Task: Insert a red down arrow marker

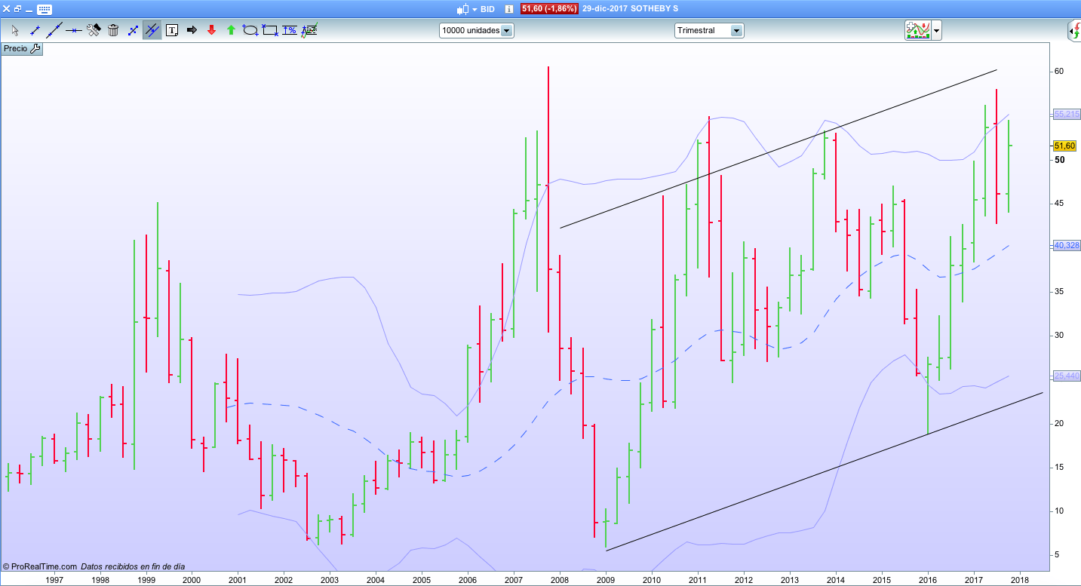Action: 211,30
